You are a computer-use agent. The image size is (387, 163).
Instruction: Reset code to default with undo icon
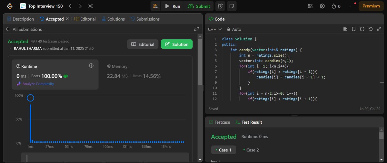pyautogui.click(x=371, y=29)
